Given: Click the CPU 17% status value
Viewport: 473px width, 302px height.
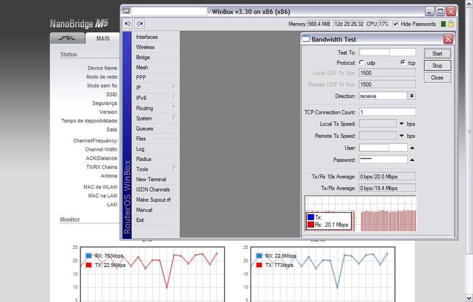Looking at the screenshot, I should (x=384, y=24).
